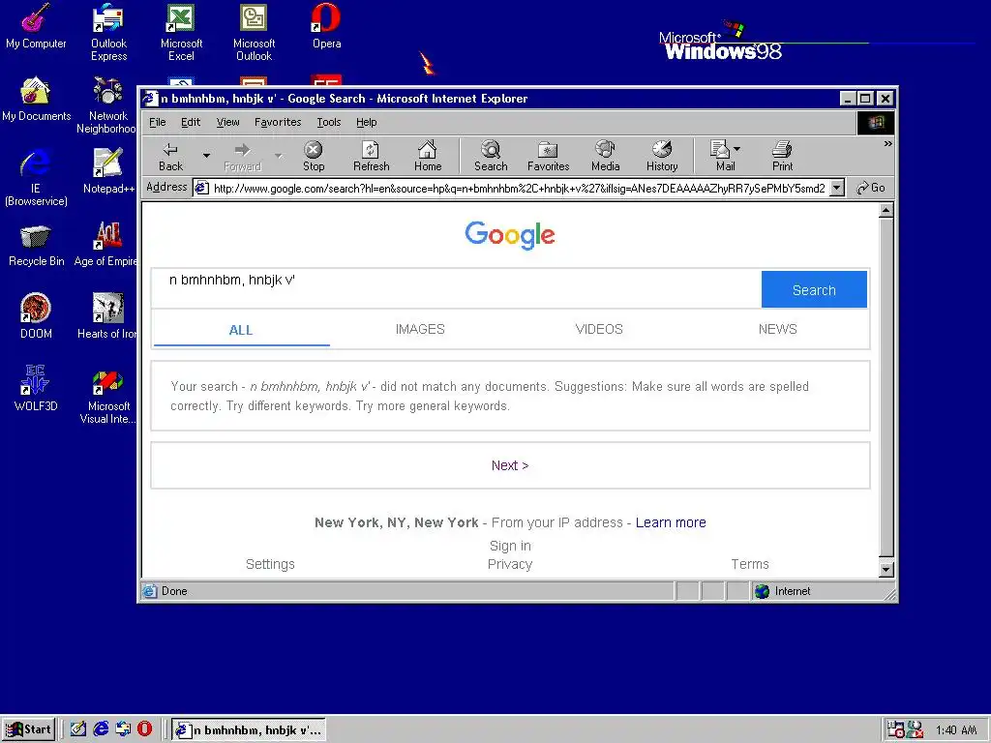
Task: Open Outlook Express desktop icon
Action: click(108, 32)
